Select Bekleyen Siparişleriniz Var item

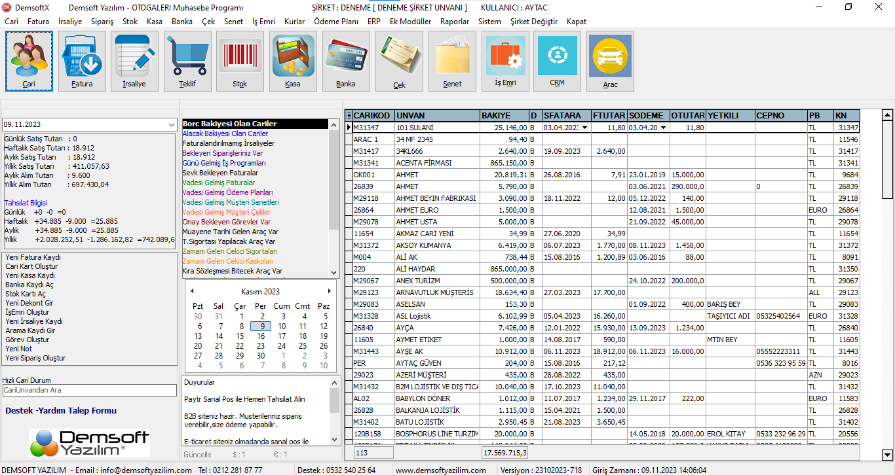click(x=223, y=153)
